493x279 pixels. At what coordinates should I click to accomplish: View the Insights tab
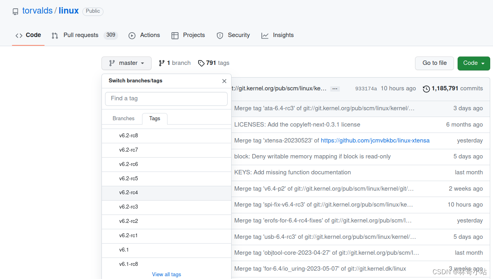277,35
